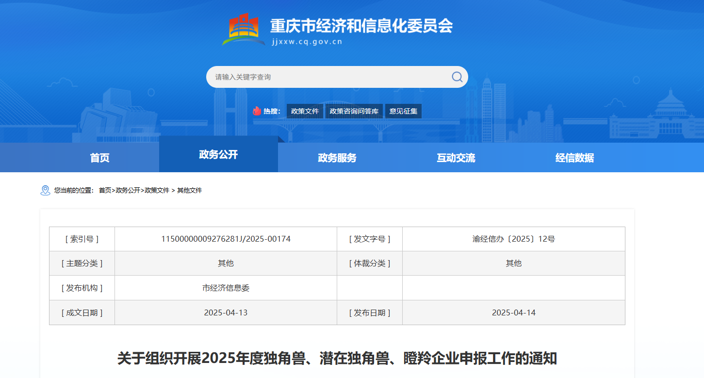
Task: Open the 政策文件 hot search link
Action: pos(305,111)
